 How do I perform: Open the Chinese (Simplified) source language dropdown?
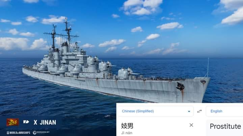156,111
